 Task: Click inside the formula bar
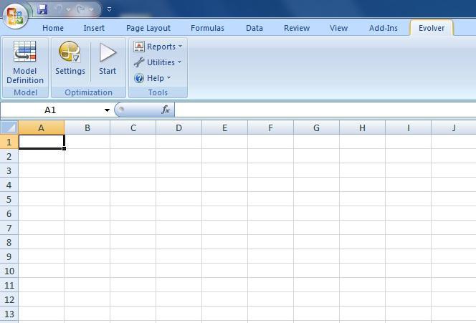[x=325, y=110]
